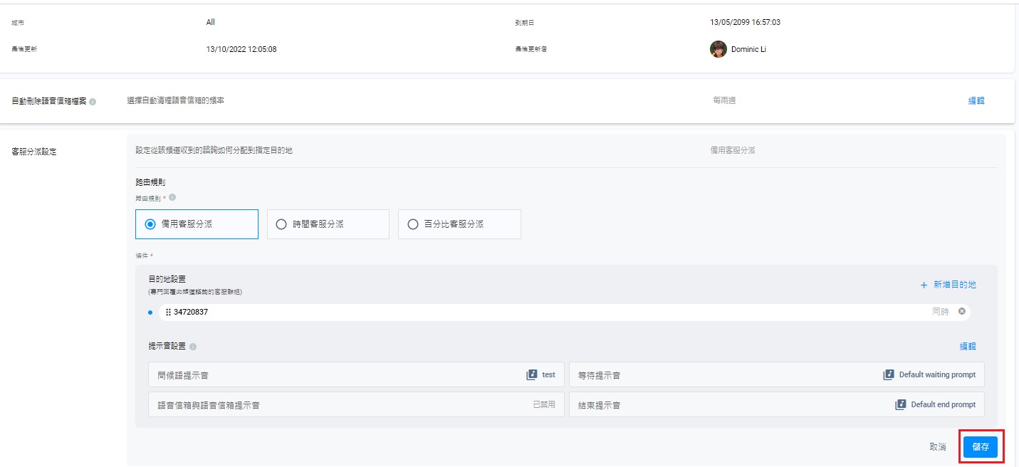Click the 客服分派設定 section label
The width and height of the screenshot is (1019, 467).
pyautogui.click(x=34, y=152)
